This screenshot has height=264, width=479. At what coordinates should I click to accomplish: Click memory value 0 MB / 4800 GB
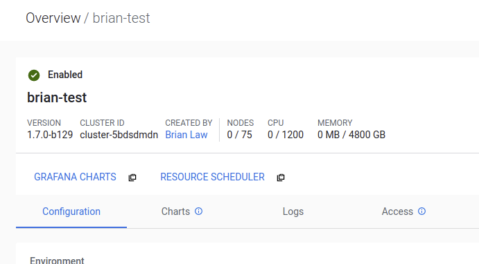click(x=351, y=135)
